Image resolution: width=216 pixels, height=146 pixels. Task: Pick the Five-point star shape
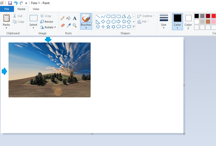[108, 27]
